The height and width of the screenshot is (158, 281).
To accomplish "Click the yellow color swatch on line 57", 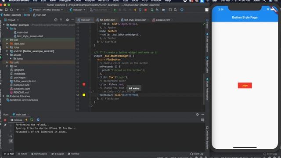I will [84, 95].
